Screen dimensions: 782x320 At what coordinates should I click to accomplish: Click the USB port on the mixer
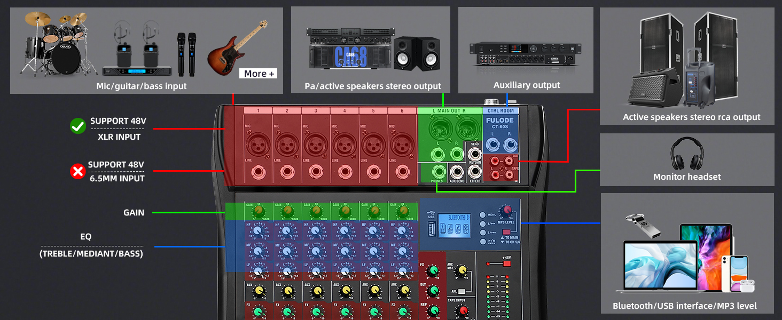[432, 230]
